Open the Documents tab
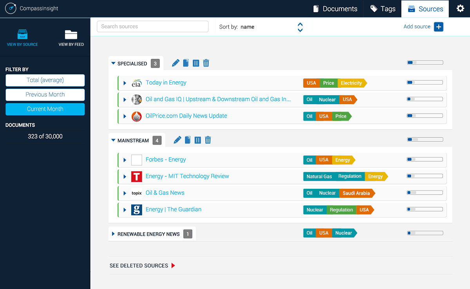This screenshot has height=289, width=470. click(335, 9)
